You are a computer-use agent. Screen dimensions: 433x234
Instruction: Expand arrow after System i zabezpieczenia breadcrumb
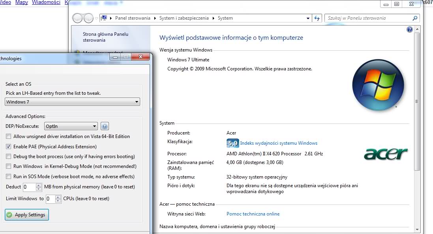213,18
